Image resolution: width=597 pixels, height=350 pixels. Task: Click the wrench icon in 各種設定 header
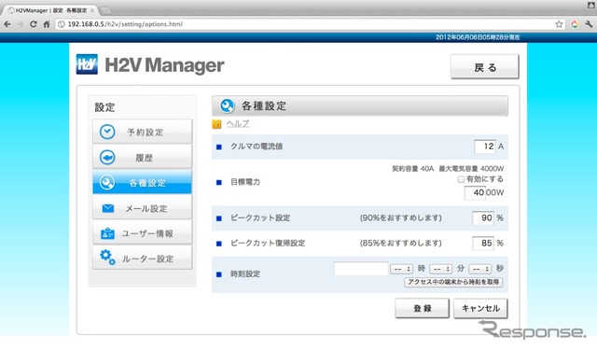click(x=228, y=105)
